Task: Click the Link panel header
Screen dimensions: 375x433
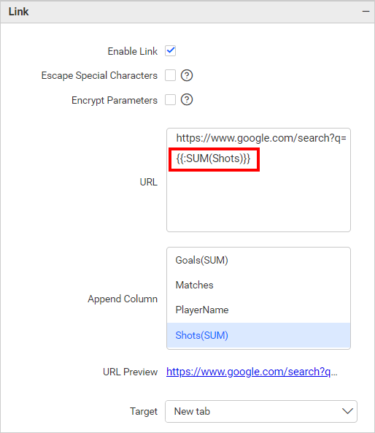Action: [x=187, y=12]
